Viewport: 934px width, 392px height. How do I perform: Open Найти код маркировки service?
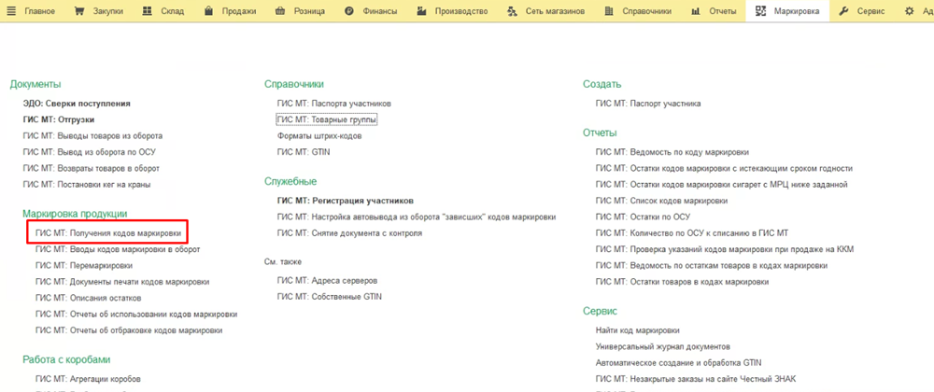[637, 330]
